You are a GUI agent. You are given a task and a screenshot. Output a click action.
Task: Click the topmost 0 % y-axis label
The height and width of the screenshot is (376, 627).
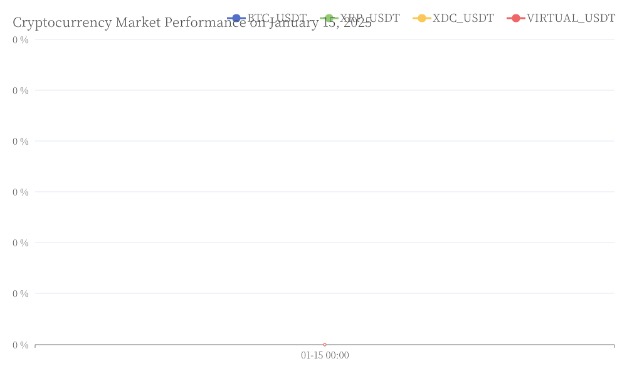pos(21,40)
